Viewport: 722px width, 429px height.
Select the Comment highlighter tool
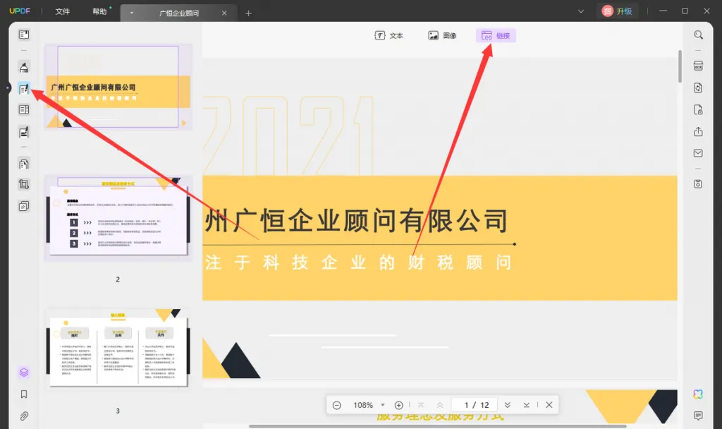pyautogui.click(x=24, y=67)
